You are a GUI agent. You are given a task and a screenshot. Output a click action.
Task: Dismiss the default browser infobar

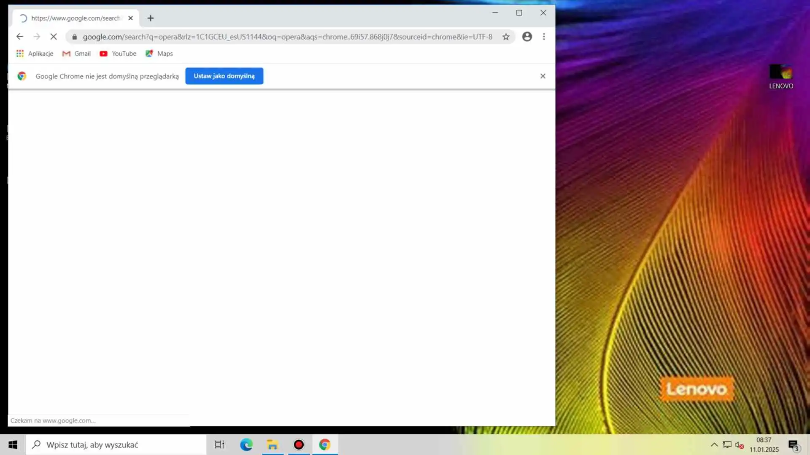pyautogui.click(x=543, y=76)
